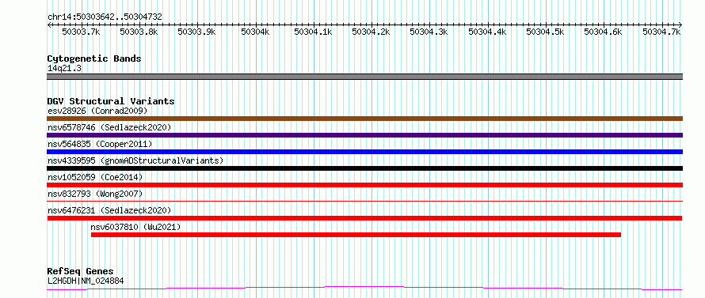The width and height of the screenshot is (705, 298).
Task: Click the 50304.7k ruler tick label
Action: [661, 32]
